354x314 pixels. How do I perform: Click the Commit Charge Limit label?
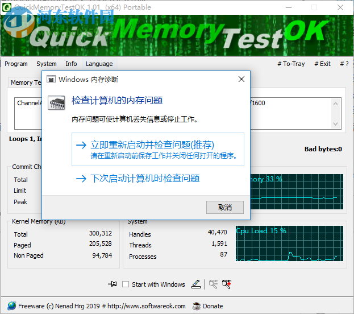tap(20, 191)
